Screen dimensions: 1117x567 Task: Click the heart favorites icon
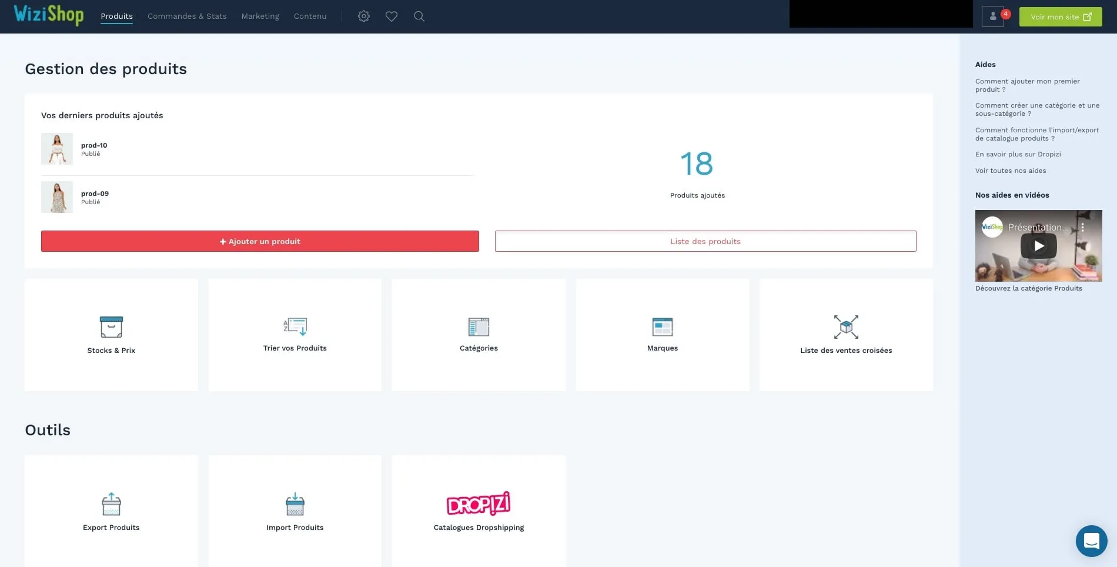(392, 16)
